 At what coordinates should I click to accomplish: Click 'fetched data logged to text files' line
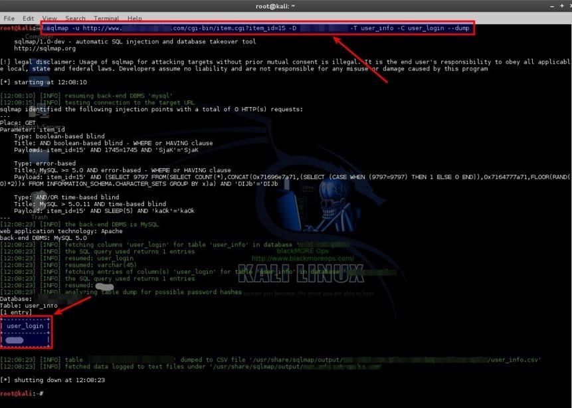(x=191, y=366)
